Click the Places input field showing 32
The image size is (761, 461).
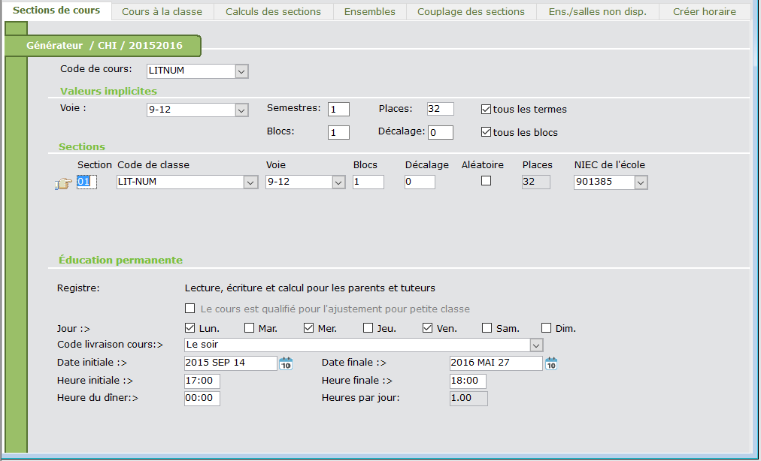coord(440,109)
